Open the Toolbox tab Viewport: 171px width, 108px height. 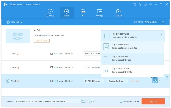pyautogui.click(x=119, y=13)
